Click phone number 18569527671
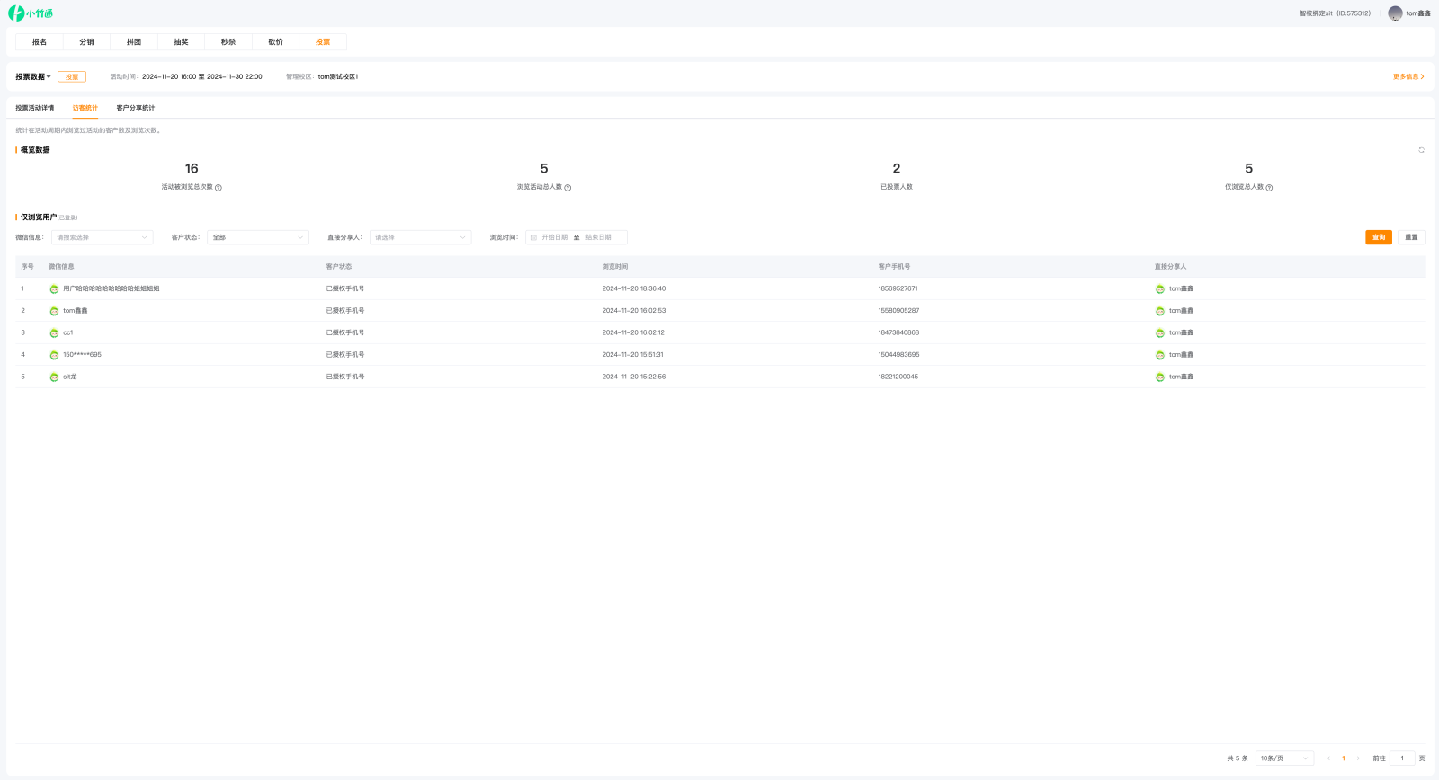Screen dimensions: 1439x780 click(x=898, y=288)
